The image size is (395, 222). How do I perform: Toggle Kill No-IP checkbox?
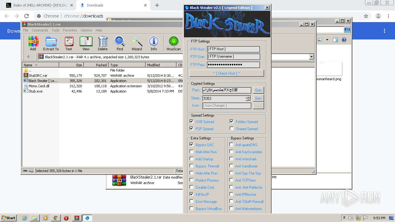point(191,194)
